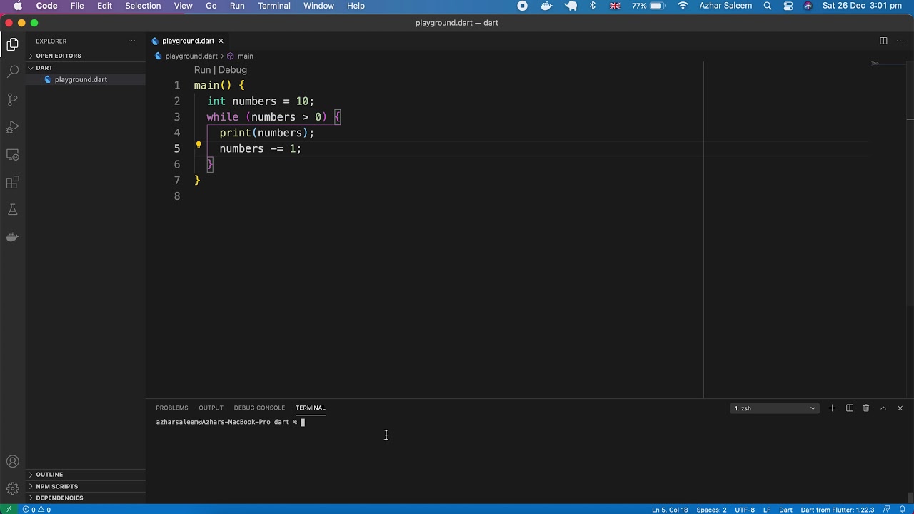Open the Terminal menu in menu bar

pyautogui.click(x=274, y=6)
